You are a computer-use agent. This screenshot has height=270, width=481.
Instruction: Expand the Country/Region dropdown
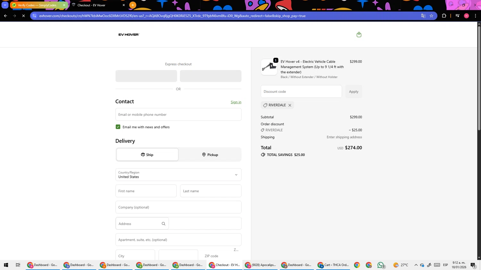[178, 175]
